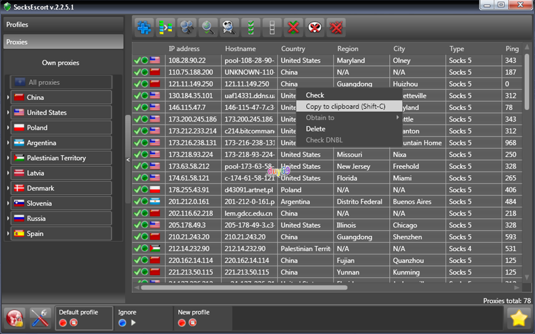The width and height of the screenshot is (535, 334).
Task: Expand the Spain tree node arrow
Action: click(8, 233)
